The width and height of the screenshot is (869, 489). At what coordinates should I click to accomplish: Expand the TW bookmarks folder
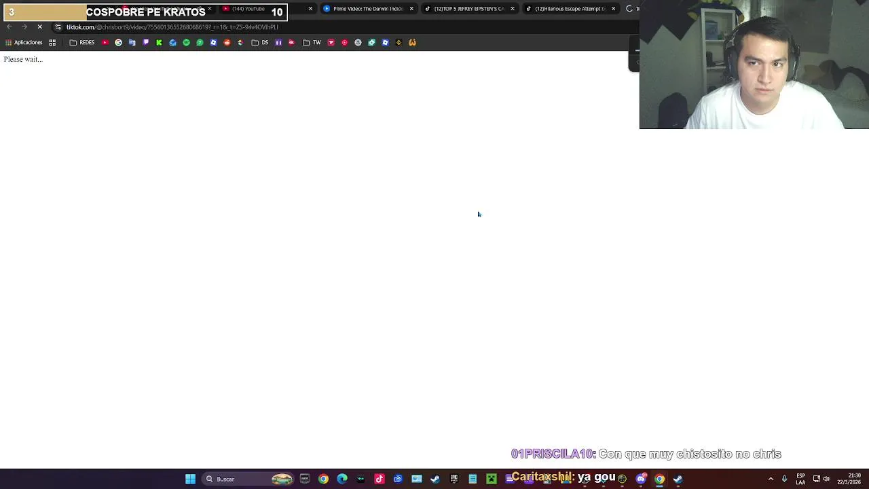pyautogui.click(x=312, y=43)
